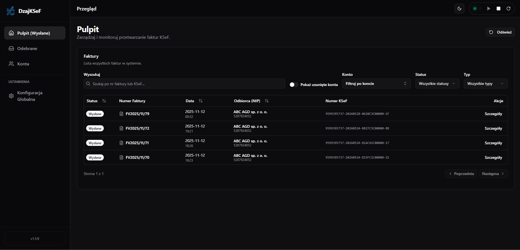This screenshot has width=520, height=250.
Task: Toggle dark mode moon icon
Action: point(459,9)
